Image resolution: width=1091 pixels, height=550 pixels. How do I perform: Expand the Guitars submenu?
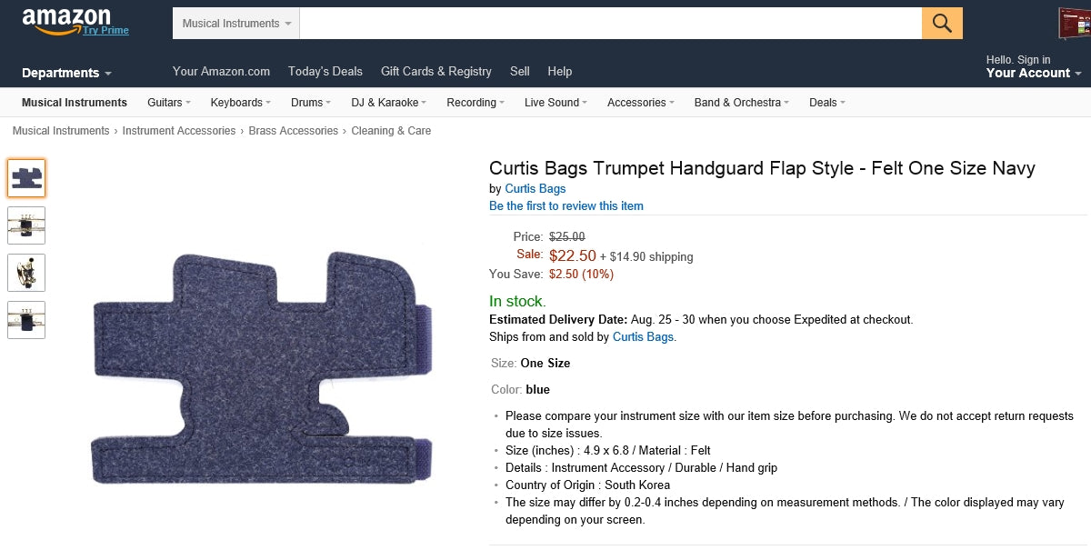pyautogui.click(x=169, y=103)
